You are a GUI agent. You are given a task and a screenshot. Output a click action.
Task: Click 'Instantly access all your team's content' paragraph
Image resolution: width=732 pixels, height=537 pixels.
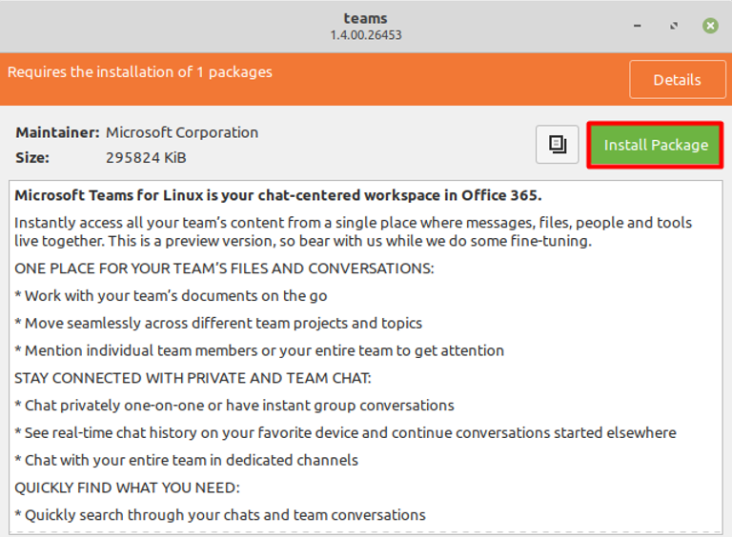click(x=353, y=231)
